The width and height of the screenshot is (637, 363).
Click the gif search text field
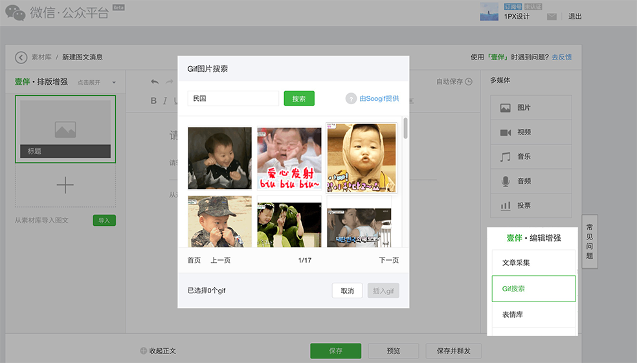pos(233,98)
